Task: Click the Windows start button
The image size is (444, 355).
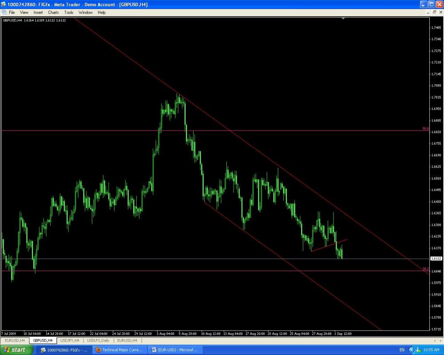Action: 16,350
